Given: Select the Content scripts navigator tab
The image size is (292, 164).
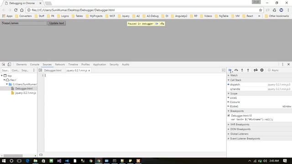Looking at the screenshot, I should [x=16, y=71].
